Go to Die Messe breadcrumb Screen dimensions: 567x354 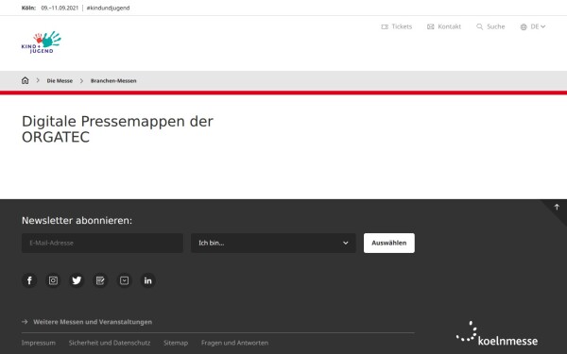[x=60, y=81]
